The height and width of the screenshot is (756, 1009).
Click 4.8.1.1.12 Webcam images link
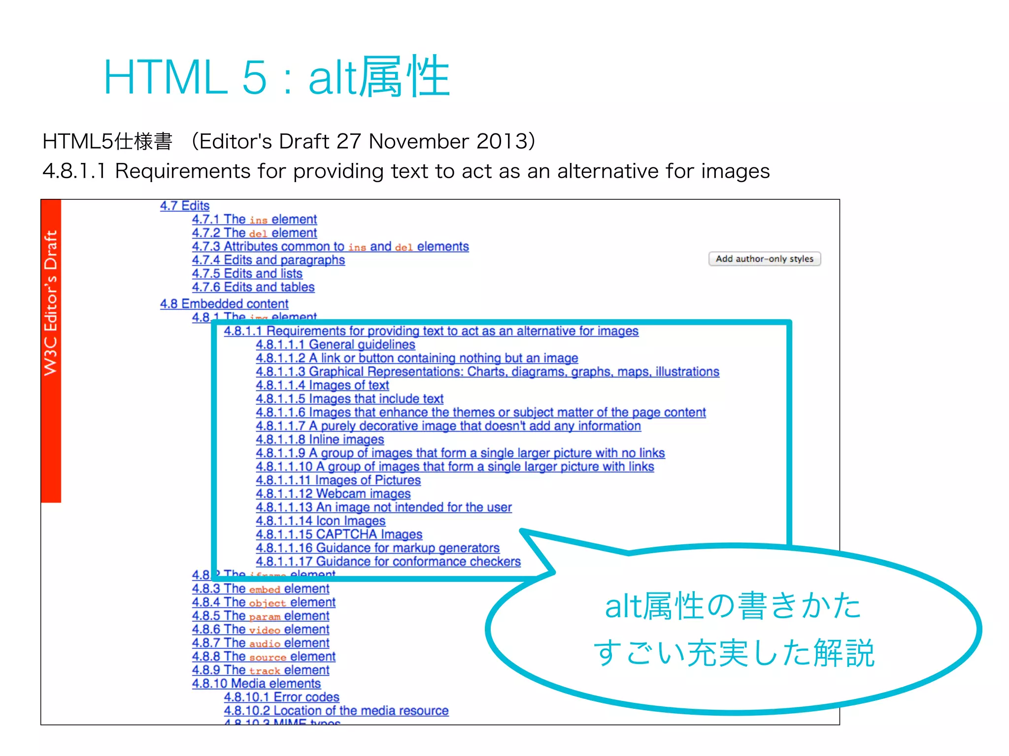[333, 494]
